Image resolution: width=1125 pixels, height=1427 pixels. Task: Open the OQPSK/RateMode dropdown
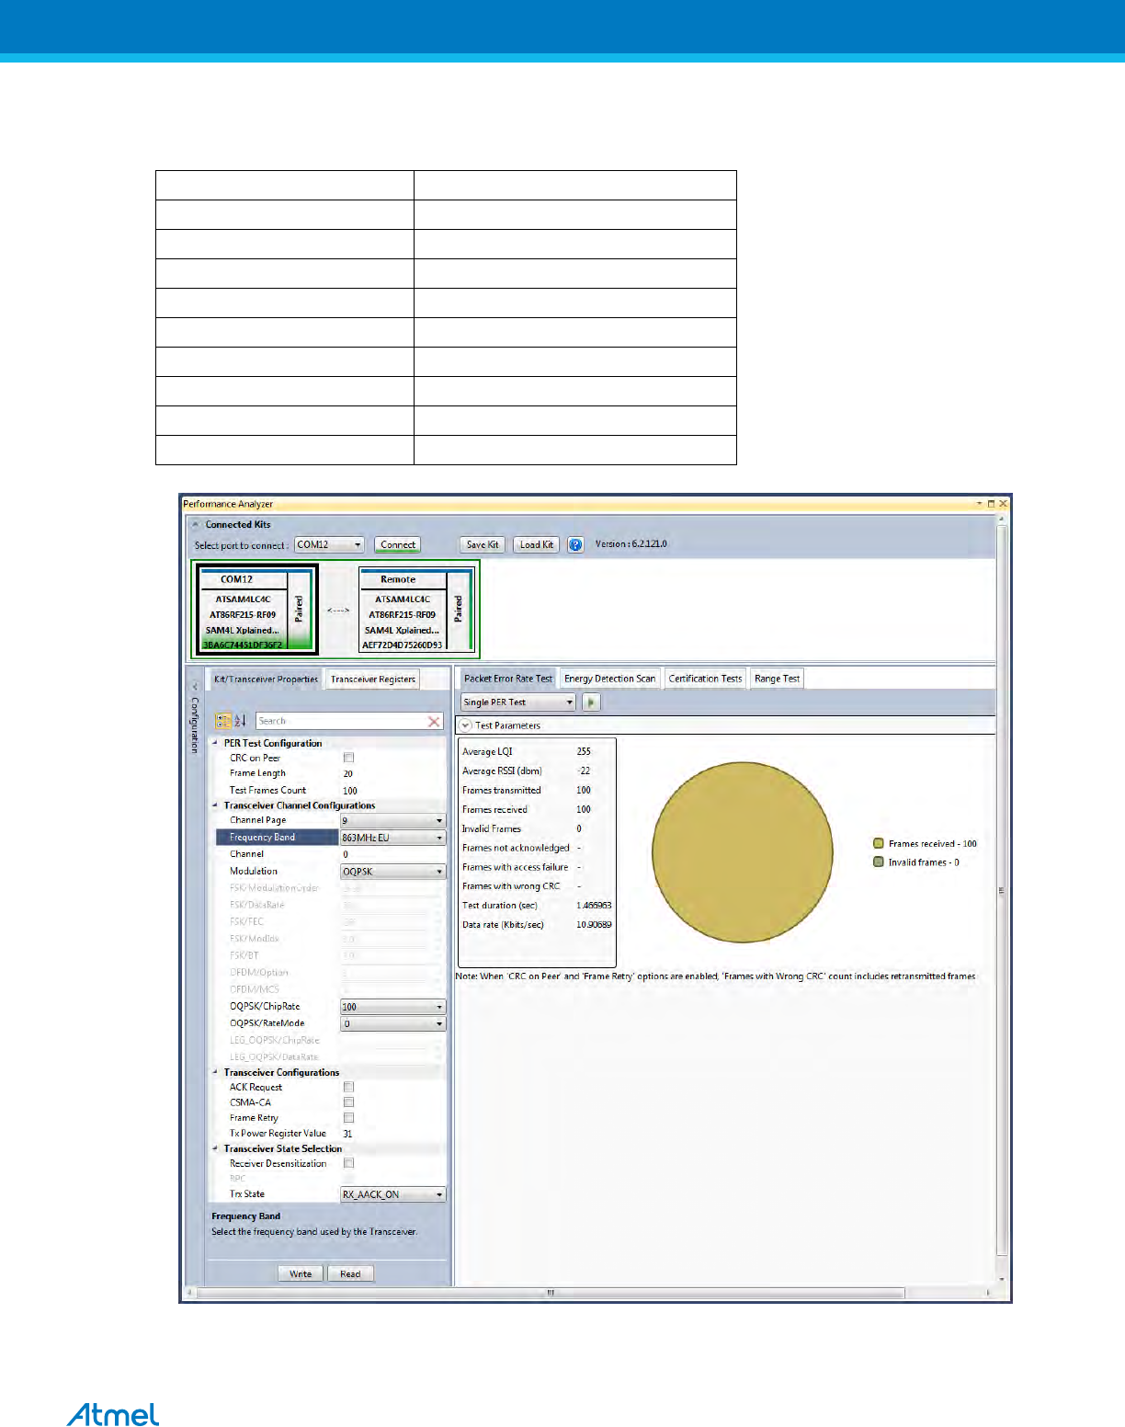point(438,1023)
